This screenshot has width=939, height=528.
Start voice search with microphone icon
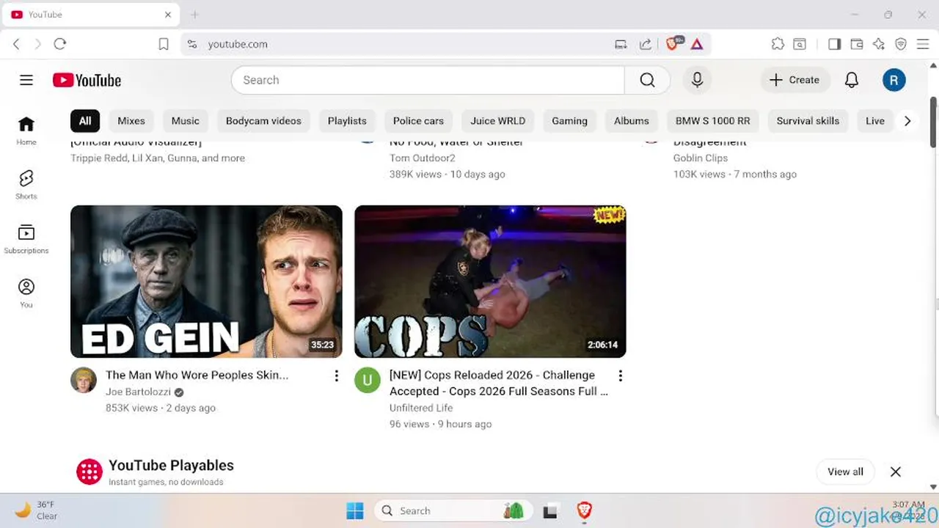[x=697, y=80]
